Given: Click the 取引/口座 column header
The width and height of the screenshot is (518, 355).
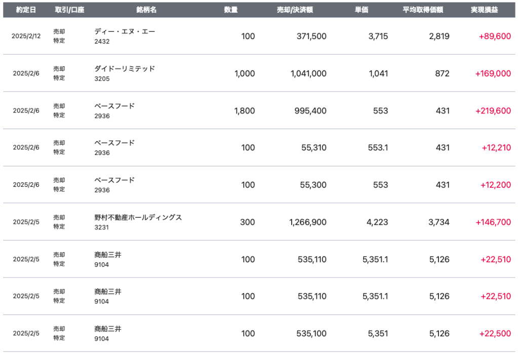Looking at the screenshot, I should click(x=69, y=10).
